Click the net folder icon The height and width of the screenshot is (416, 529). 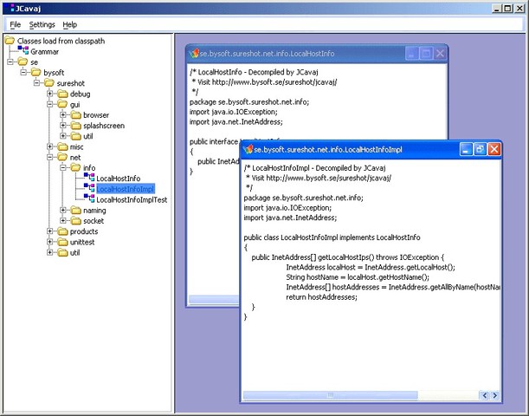[x=62, y=157]
